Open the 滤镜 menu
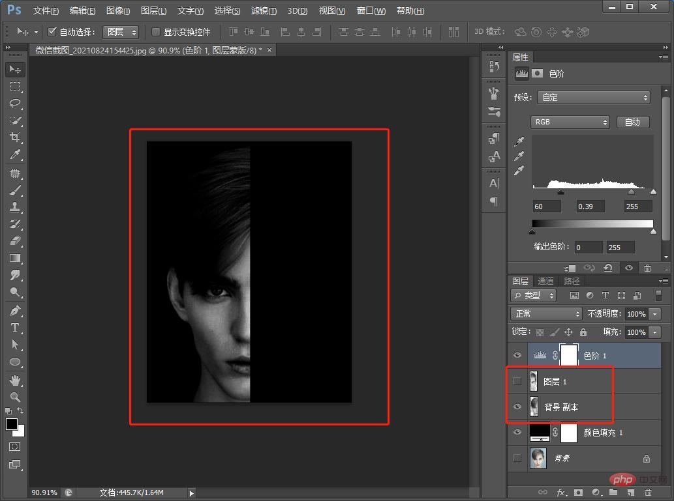Screen dimensions: 674x501 pos(264,10)
